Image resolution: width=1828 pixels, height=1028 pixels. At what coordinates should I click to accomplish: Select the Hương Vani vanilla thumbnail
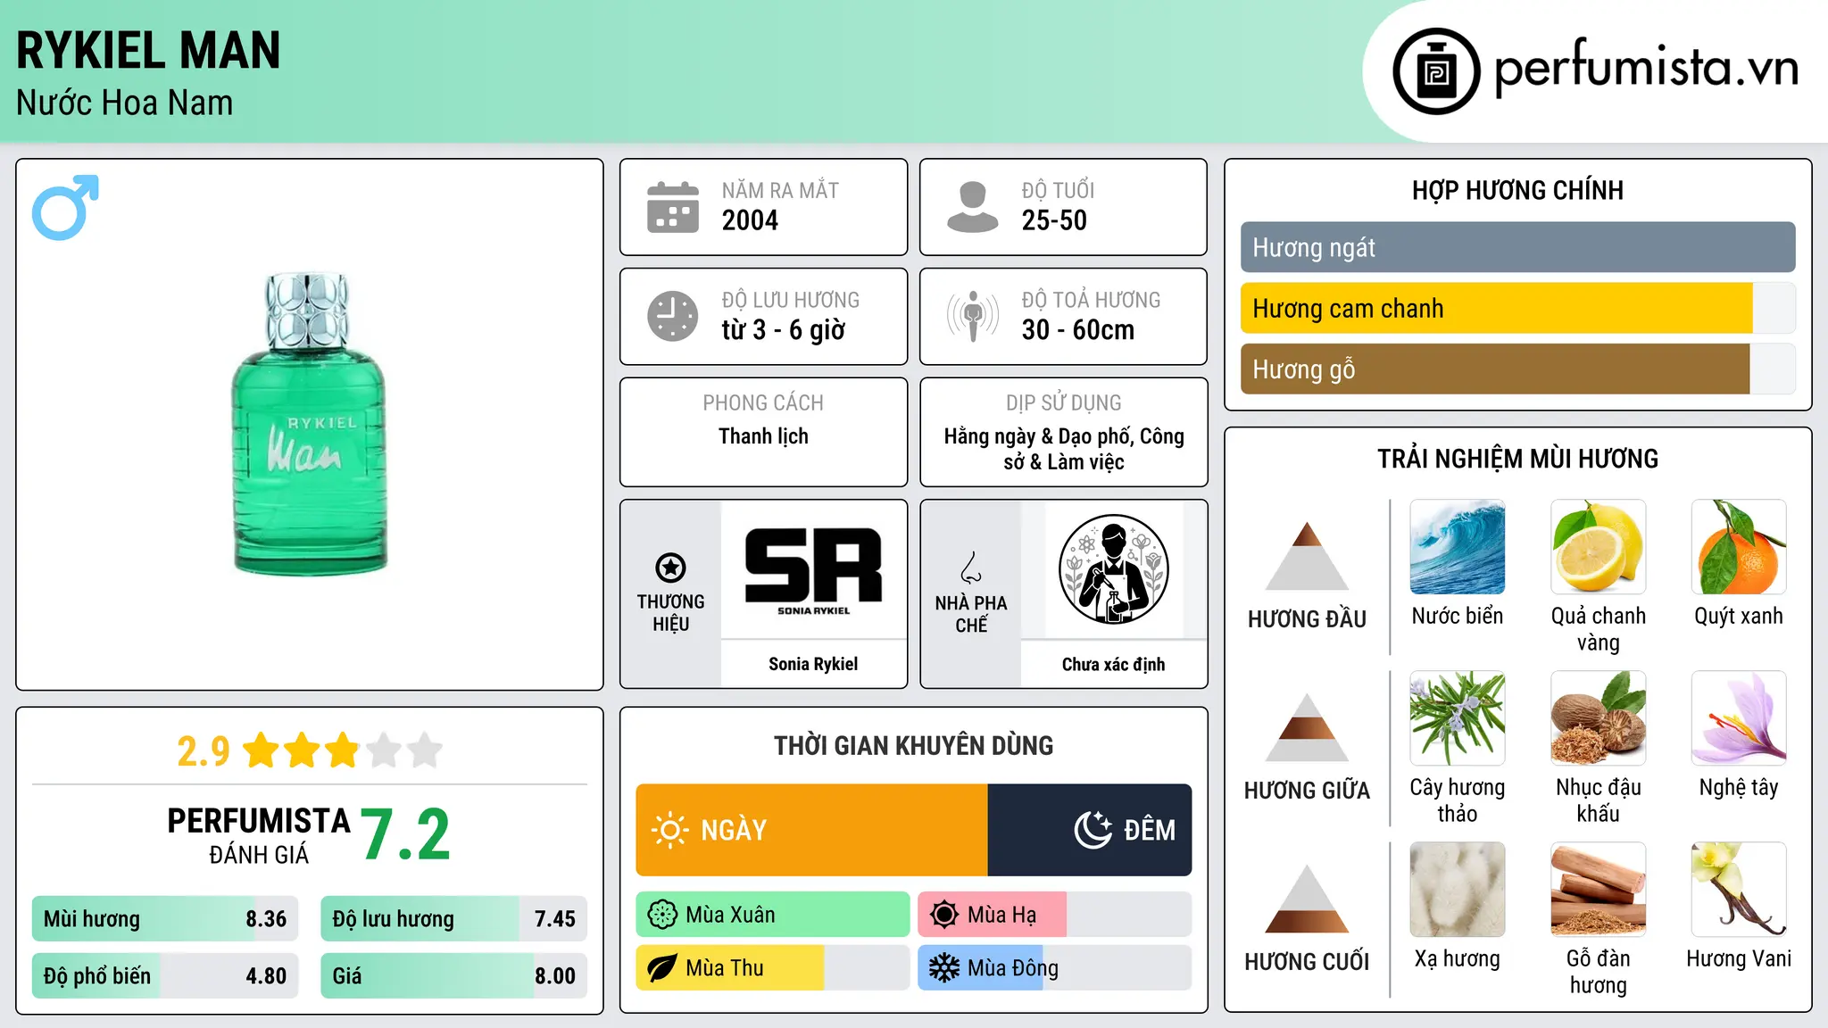(1739, 890)
